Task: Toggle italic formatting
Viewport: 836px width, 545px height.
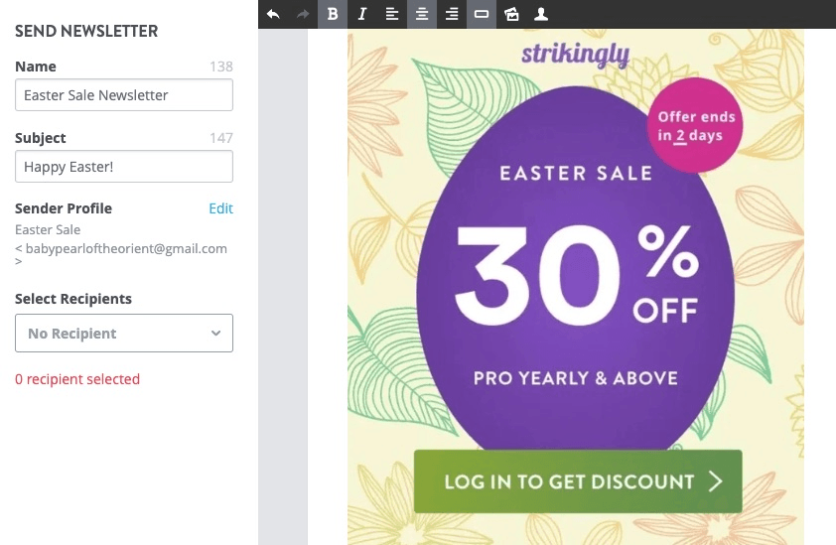Action: pyautogui.click(x=362, y=14)
